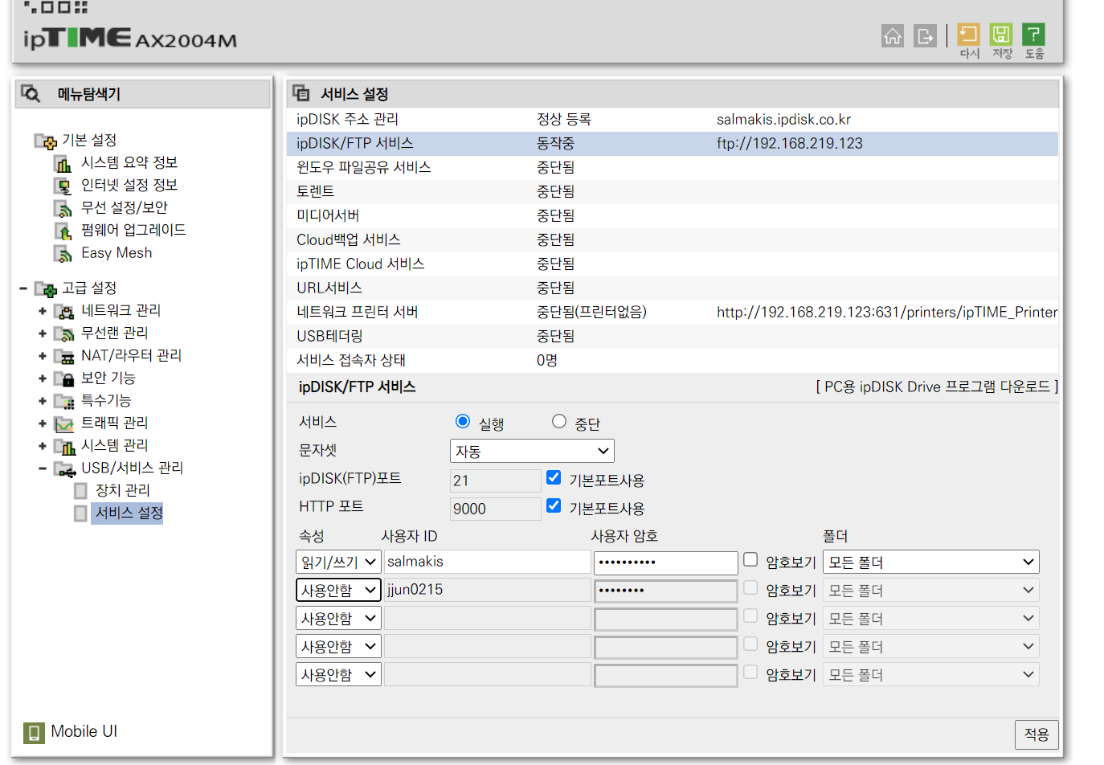The image size is (1104, 765).
Task: Click the 서비스 설정 panel header icon
Action: [x=301, y=93]
